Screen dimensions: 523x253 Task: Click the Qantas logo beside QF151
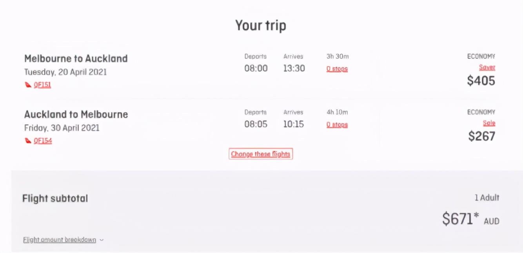[x=28, y=85]
